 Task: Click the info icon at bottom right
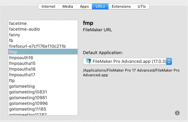177,113
